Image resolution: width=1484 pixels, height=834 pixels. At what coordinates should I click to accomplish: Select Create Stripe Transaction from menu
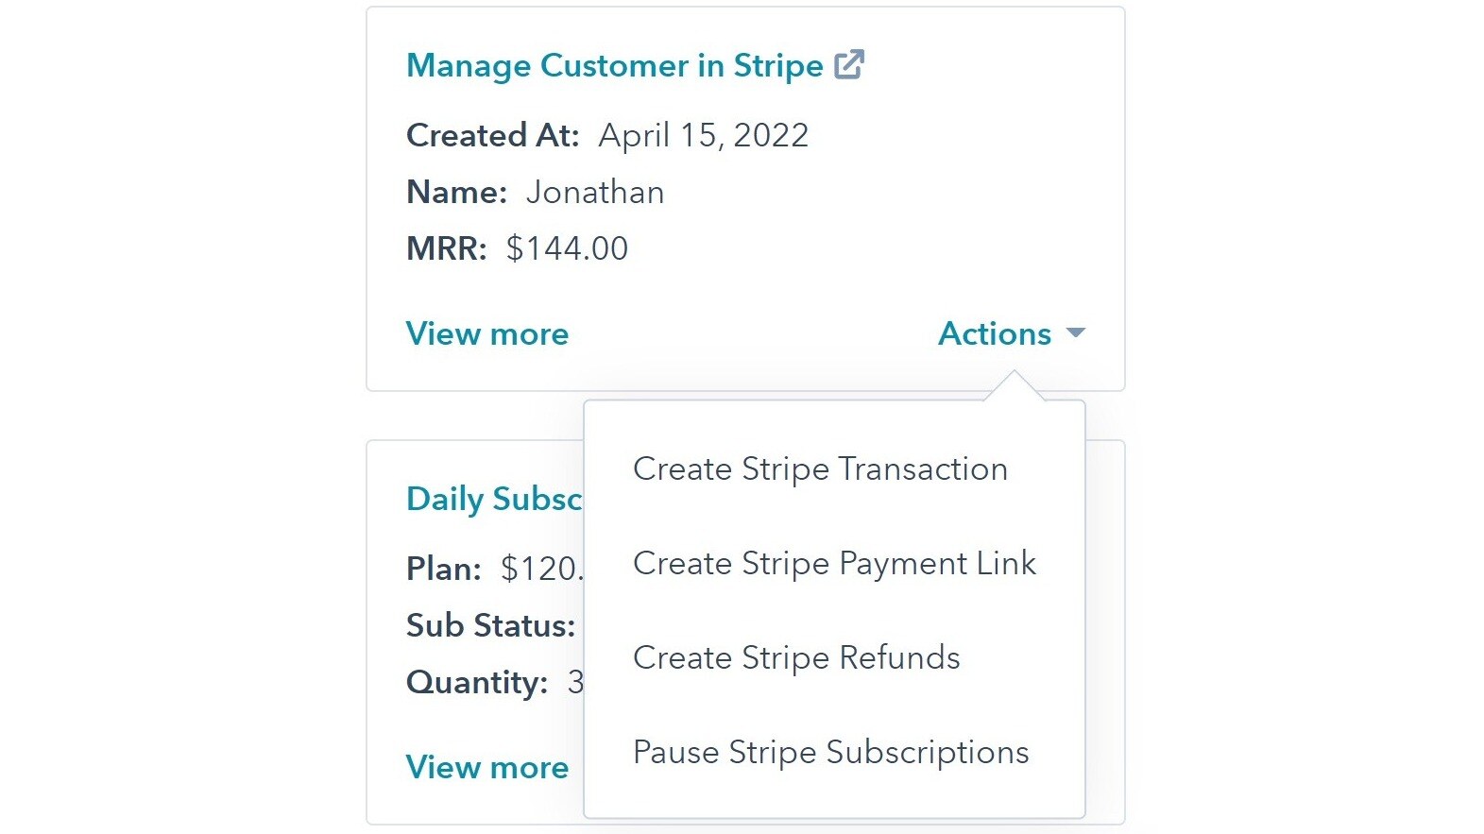click(x=820, y=468)
